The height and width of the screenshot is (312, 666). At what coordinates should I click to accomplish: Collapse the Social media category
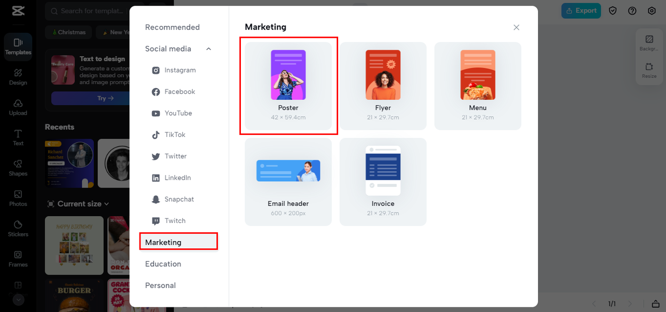(209, 49)
